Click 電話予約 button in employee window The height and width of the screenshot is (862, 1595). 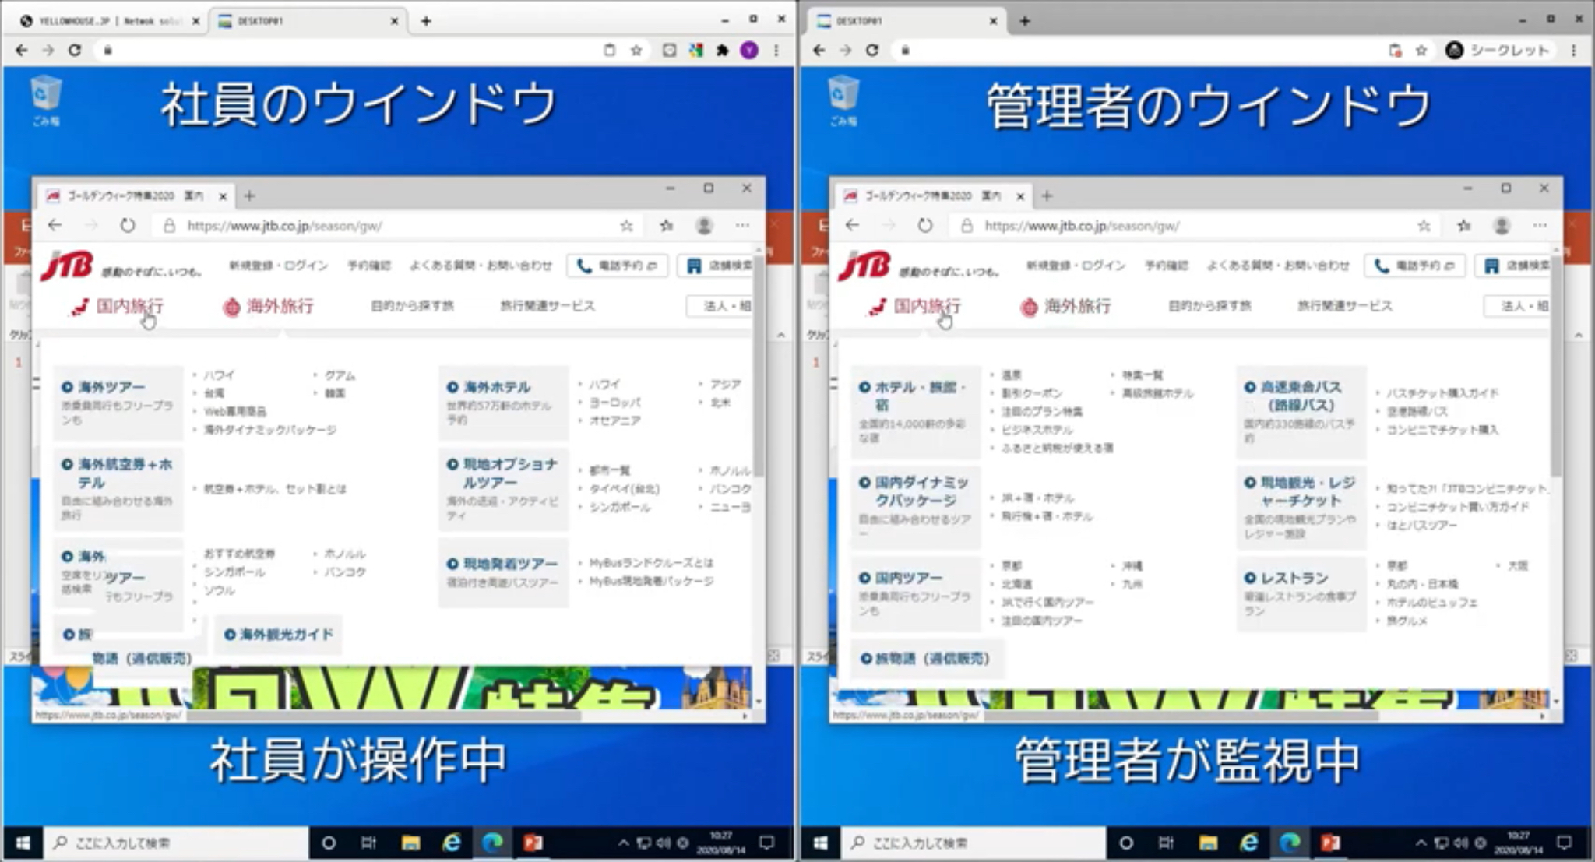point(618,266)
